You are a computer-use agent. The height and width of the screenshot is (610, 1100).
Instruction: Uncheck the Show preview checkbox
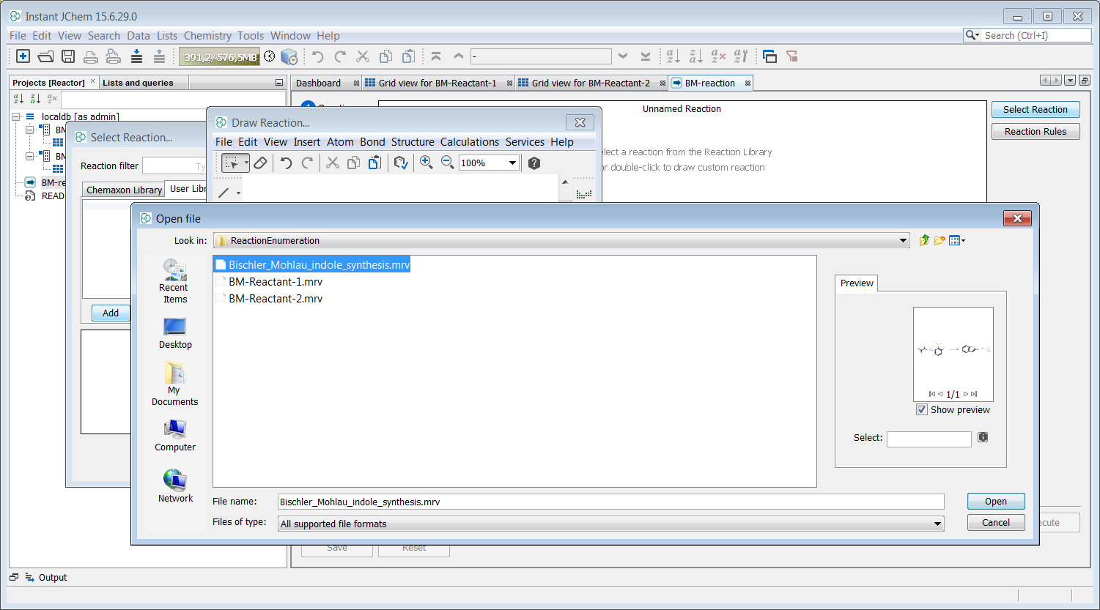tap(922, 410)
